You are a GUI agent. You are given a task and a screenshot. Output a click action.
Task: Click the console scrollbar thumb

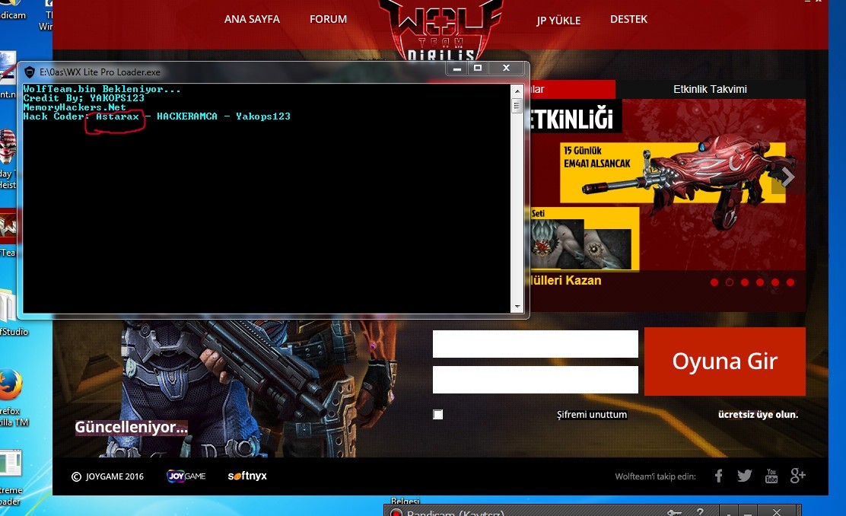point(517,106)
